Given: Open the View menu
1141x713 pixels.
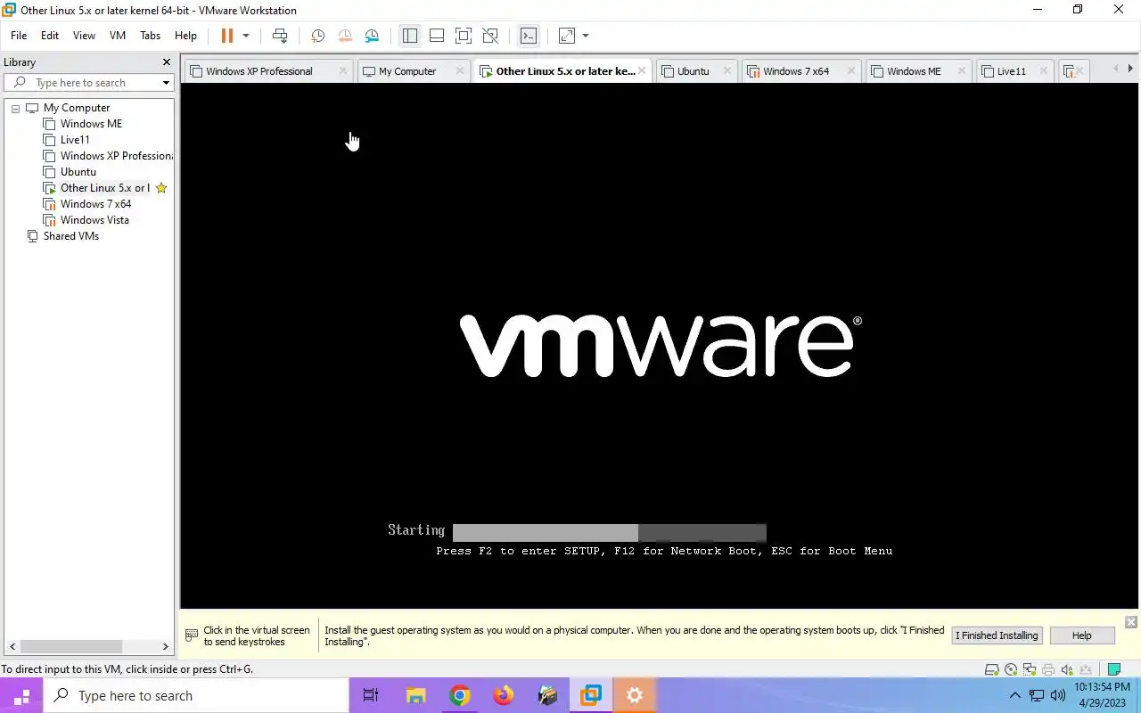Looking at the screenshot, I should tap(84, 36).
